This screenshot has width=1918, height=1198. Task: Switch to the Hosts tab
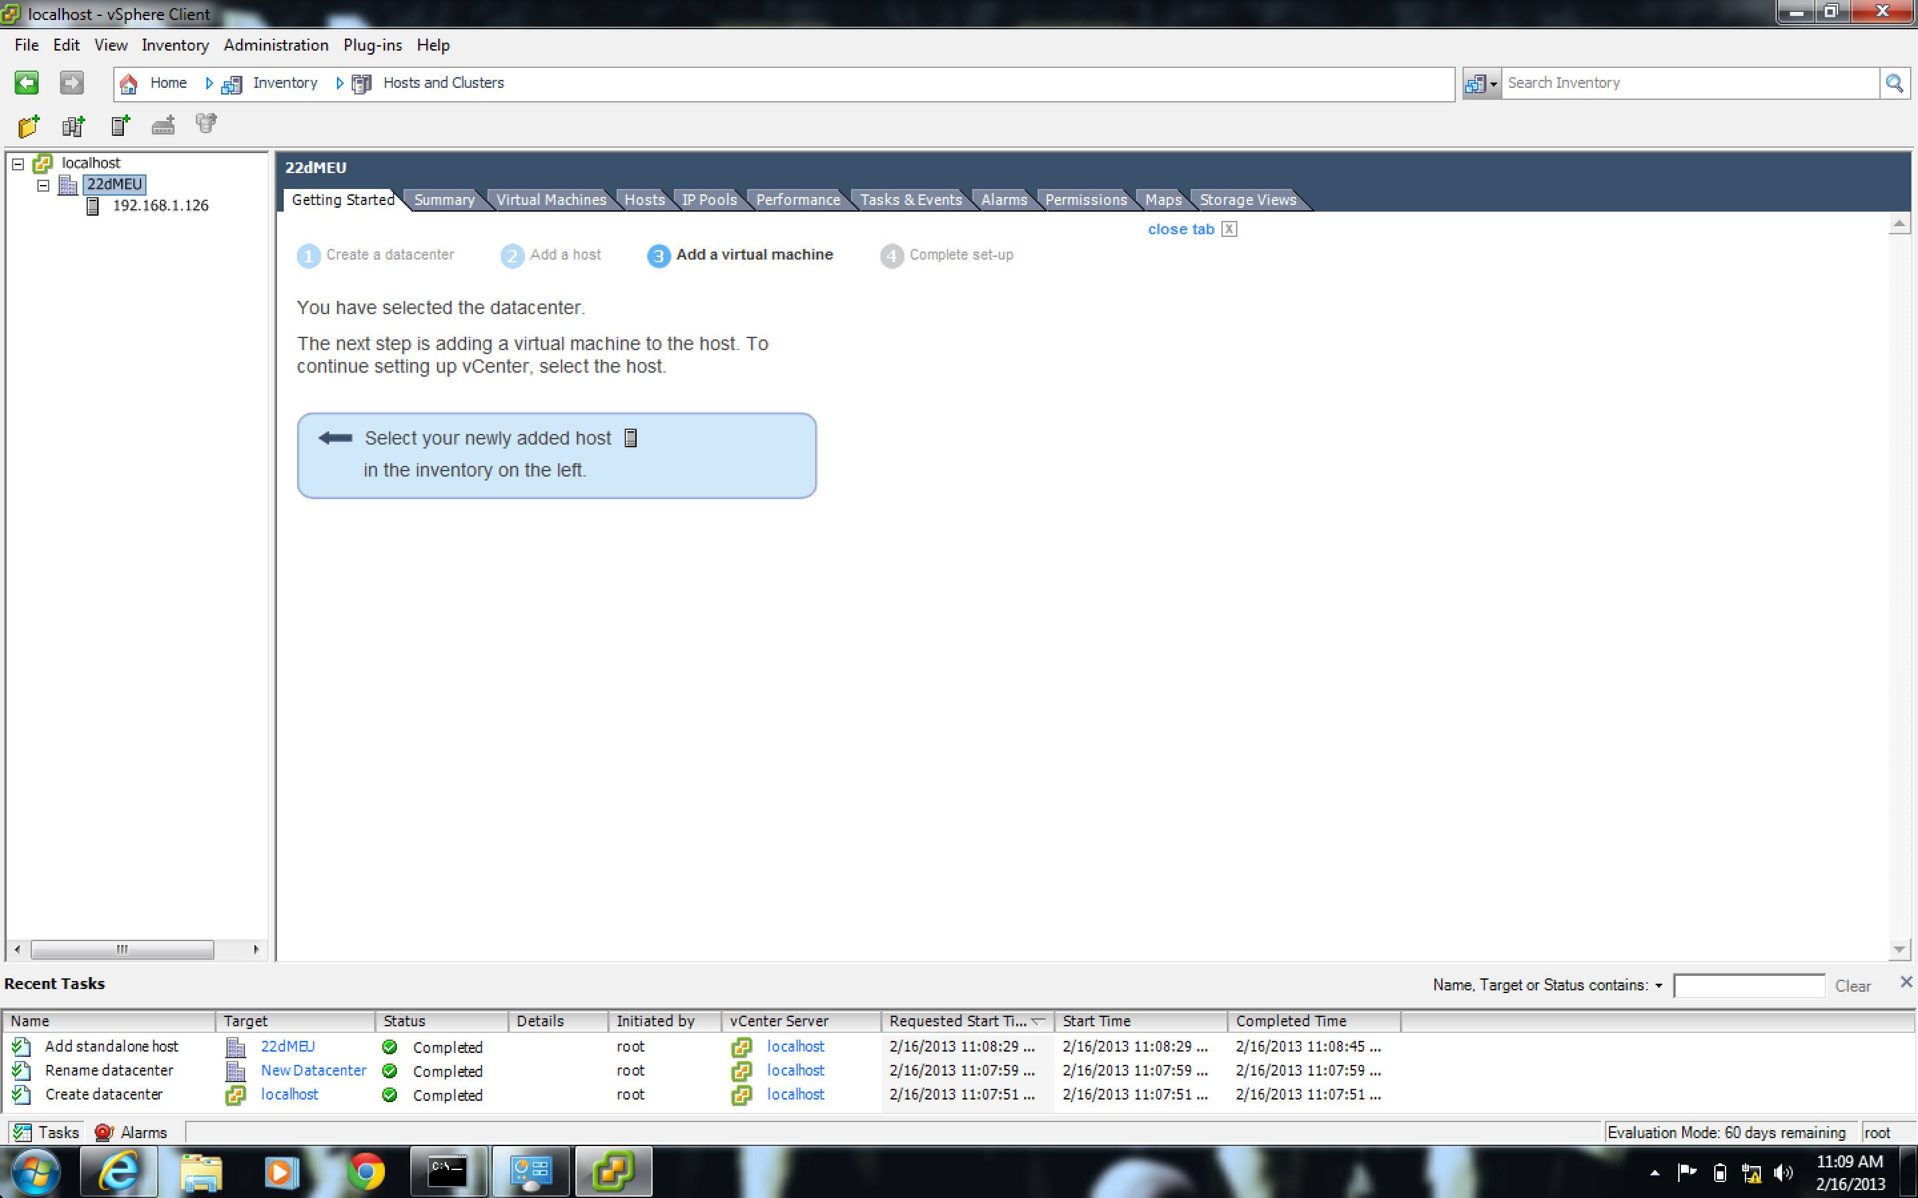pos(645,200)
